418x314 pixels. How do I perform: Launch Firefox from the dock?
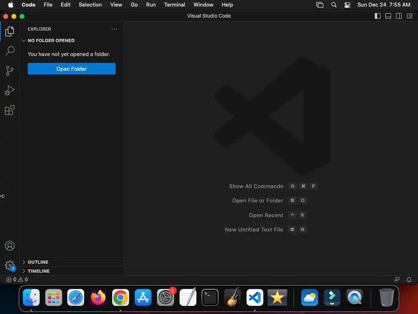[98, 298]
